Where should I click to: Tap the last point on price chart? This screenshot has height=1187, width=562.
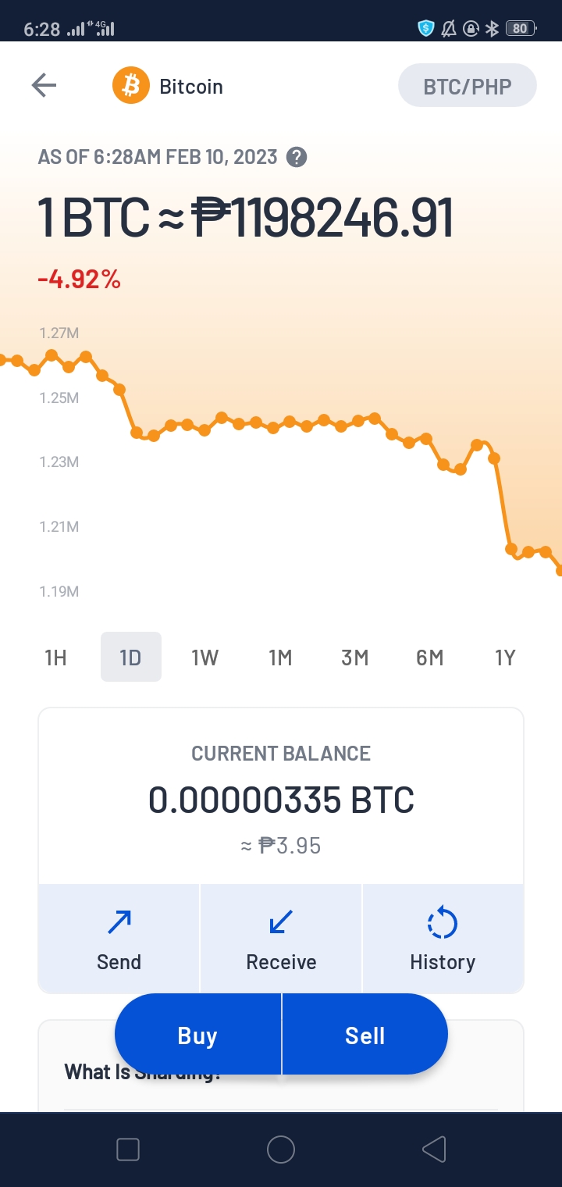(559, 571)
